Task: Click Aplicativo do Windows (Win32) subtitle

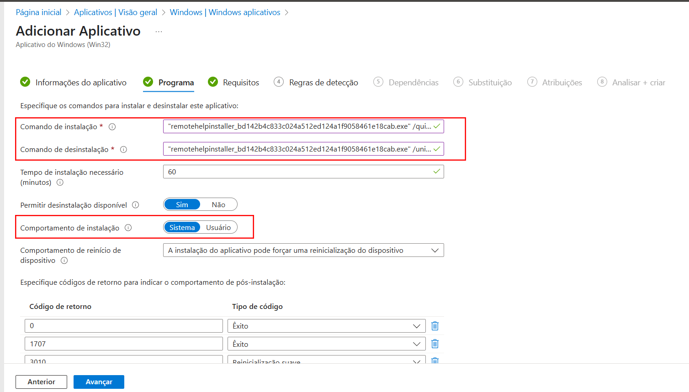Action: 63,45
